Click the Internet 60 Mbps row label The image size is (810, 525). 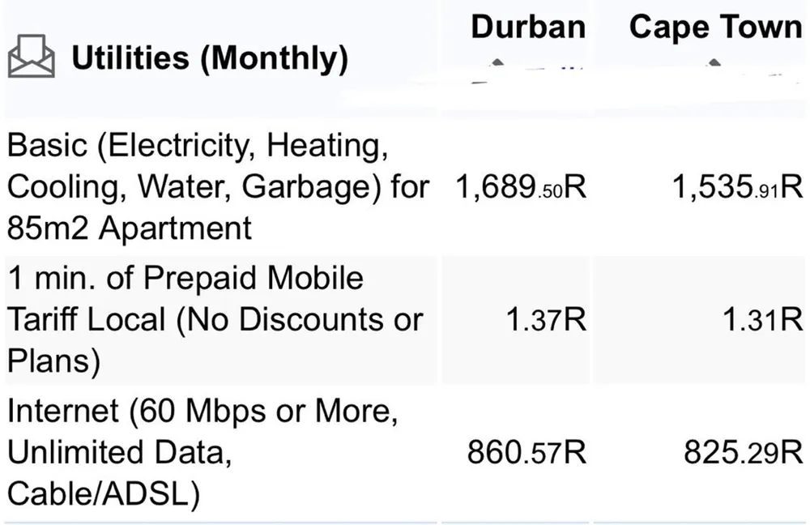202,452
